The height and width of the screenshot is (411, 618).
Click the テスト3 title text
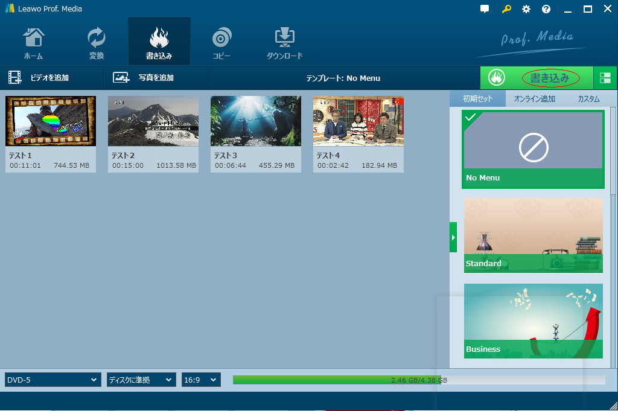[x=226, y=155]
